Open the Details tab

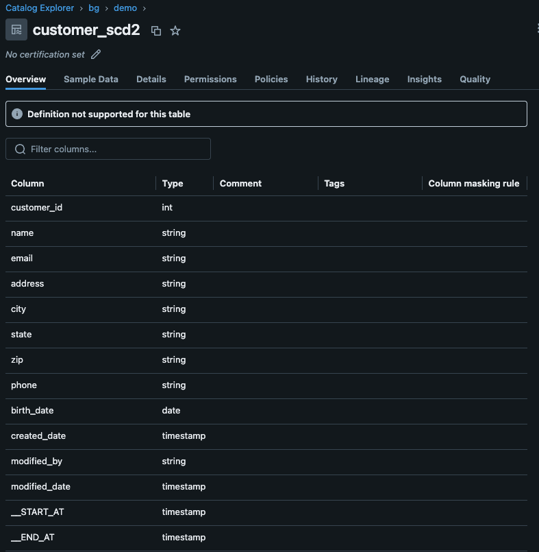tap(151, 80)
